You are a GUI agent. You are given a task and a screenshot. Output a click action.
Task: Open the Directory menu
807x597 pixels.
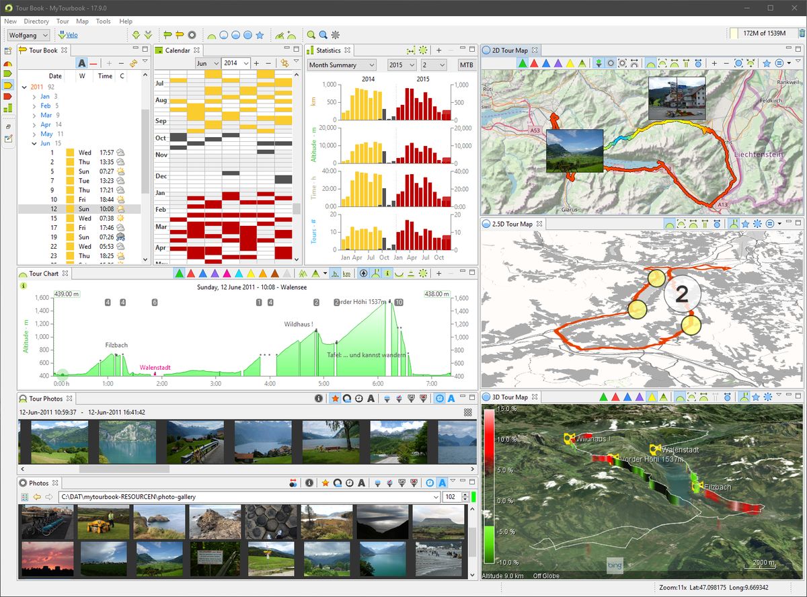tap(36, 22)
